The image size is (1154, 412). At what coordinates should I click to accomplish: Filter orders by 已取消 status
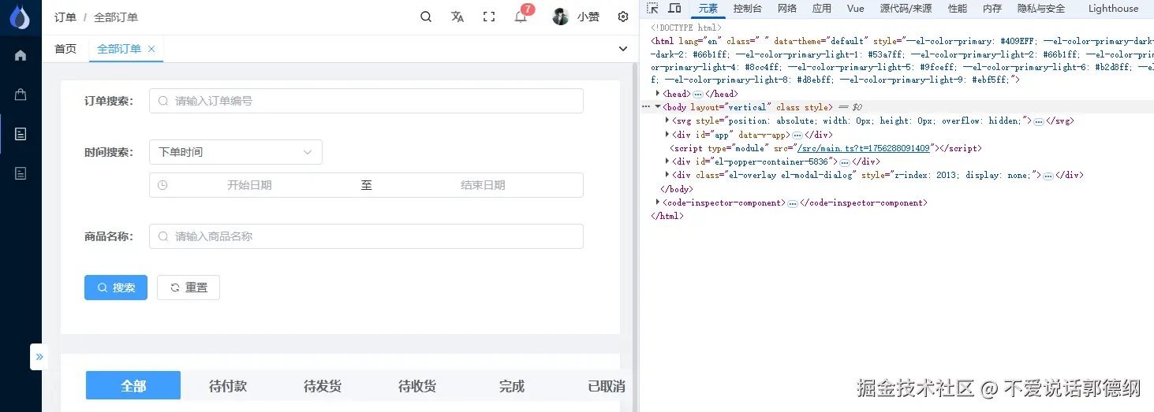pyautogui.click(x=606, y=386)
